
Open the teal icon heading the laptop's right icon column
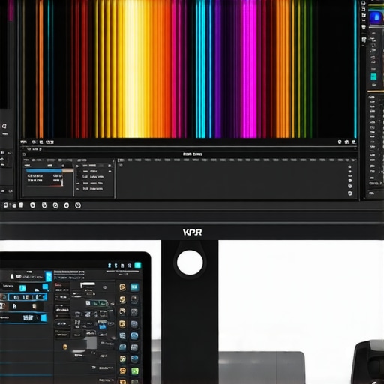[x=134, y=287]
